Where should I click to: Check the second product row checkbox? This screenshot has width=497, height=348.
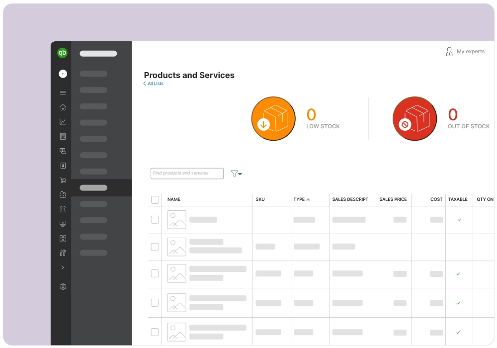coord(155,247)
